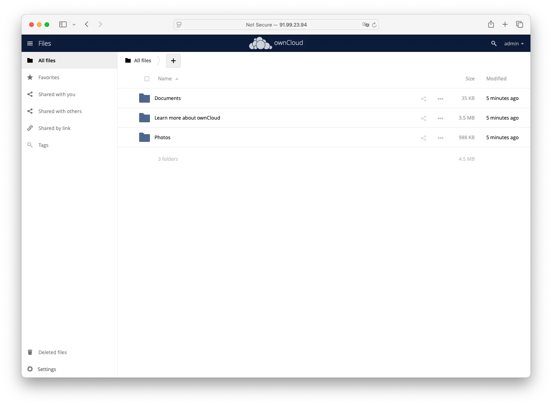This screenshot has height=406, width=552.
Task: Share the Documents folder
Action: 423,99
